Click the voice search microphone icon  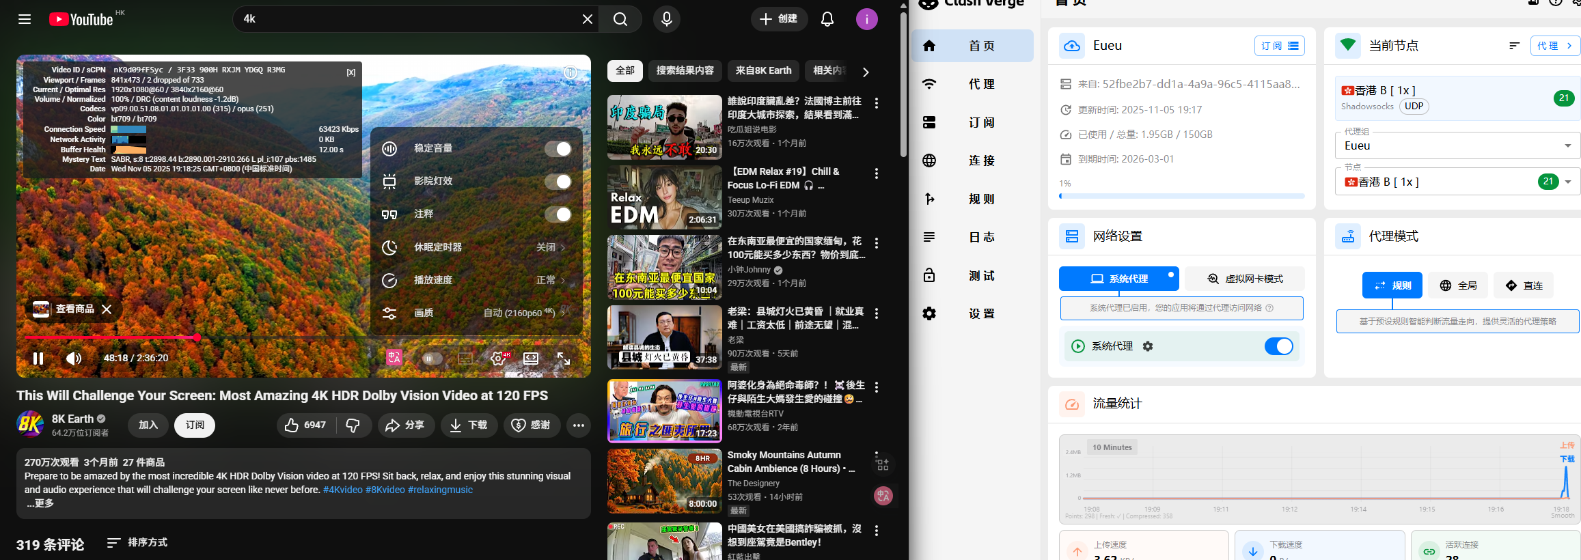tap(666, 19)
